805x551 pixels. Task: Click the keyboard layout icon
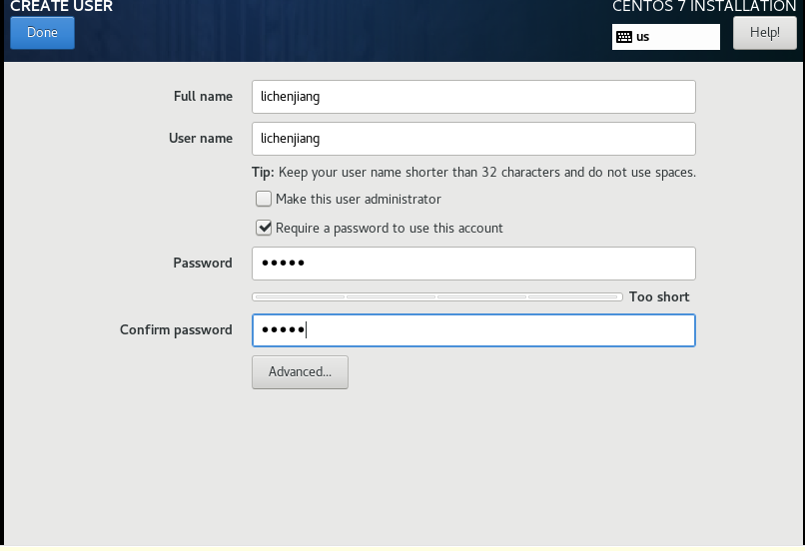tap(624, 37)
